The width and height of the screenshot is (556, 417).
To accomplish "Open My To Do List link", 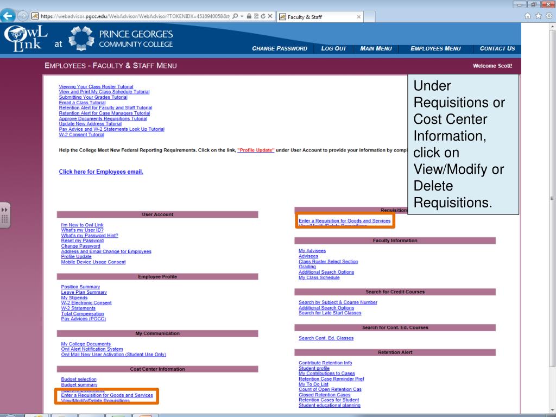I will pyautogui.click(x=313, y=384).
